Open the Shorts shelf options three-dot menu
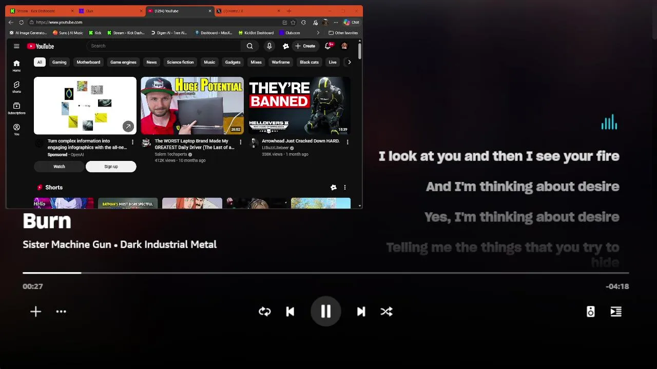This screenshot has width=657, height=369. coord(345,188)
